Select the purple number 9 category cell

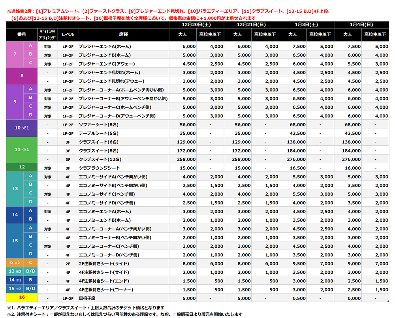(15, 102)
